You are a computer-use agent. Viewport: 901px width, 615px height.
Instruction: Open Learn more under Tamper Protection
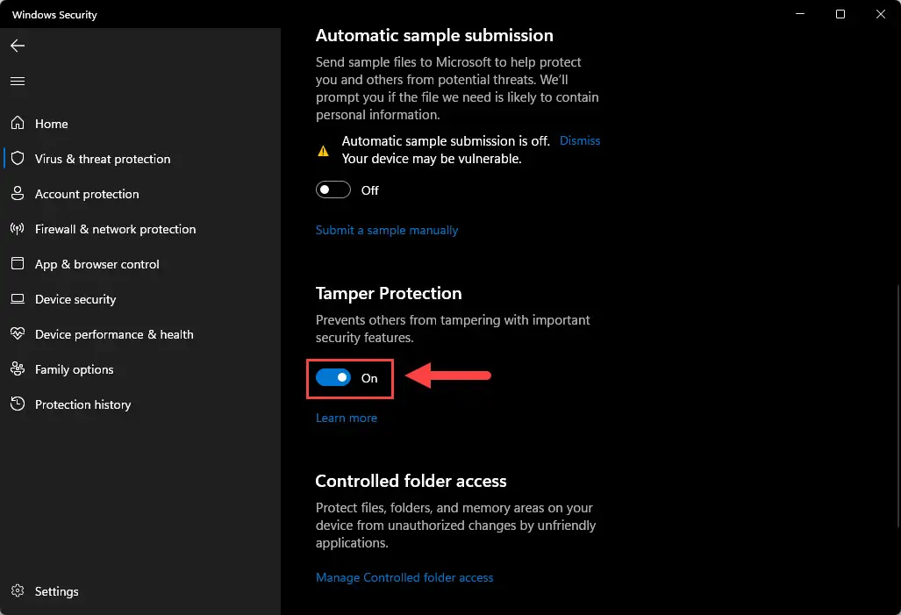[x=347, y=418]
